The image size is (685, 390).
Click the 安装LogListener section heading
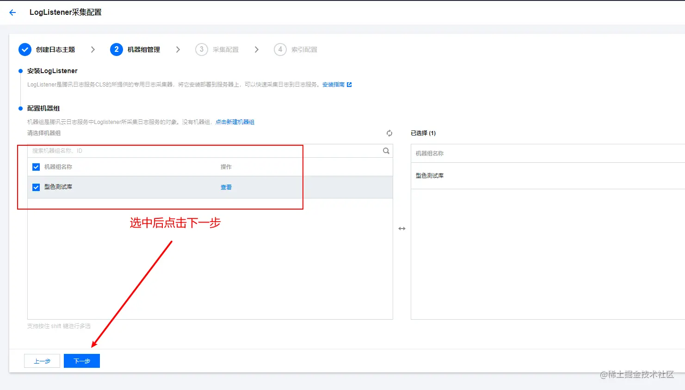click(52, 71)
